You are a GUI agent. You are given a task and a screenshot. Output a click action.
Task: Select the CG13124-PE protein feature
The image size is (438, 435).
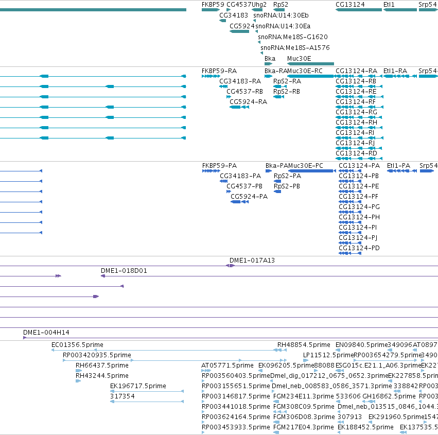[350, 192]
